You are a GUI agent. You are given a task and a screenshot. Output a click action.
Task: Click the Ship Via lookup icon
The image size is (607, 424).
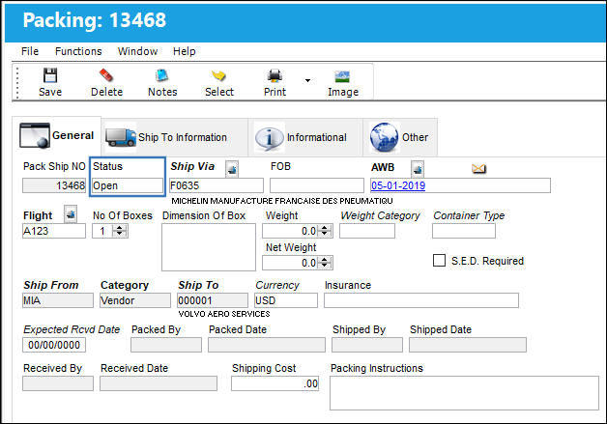(232, 169)
